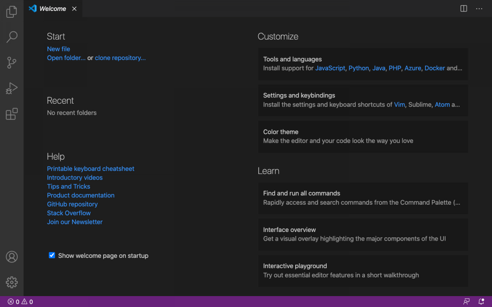Open the Manage gear icon
The image size is (492, 307).
[11, 282]
